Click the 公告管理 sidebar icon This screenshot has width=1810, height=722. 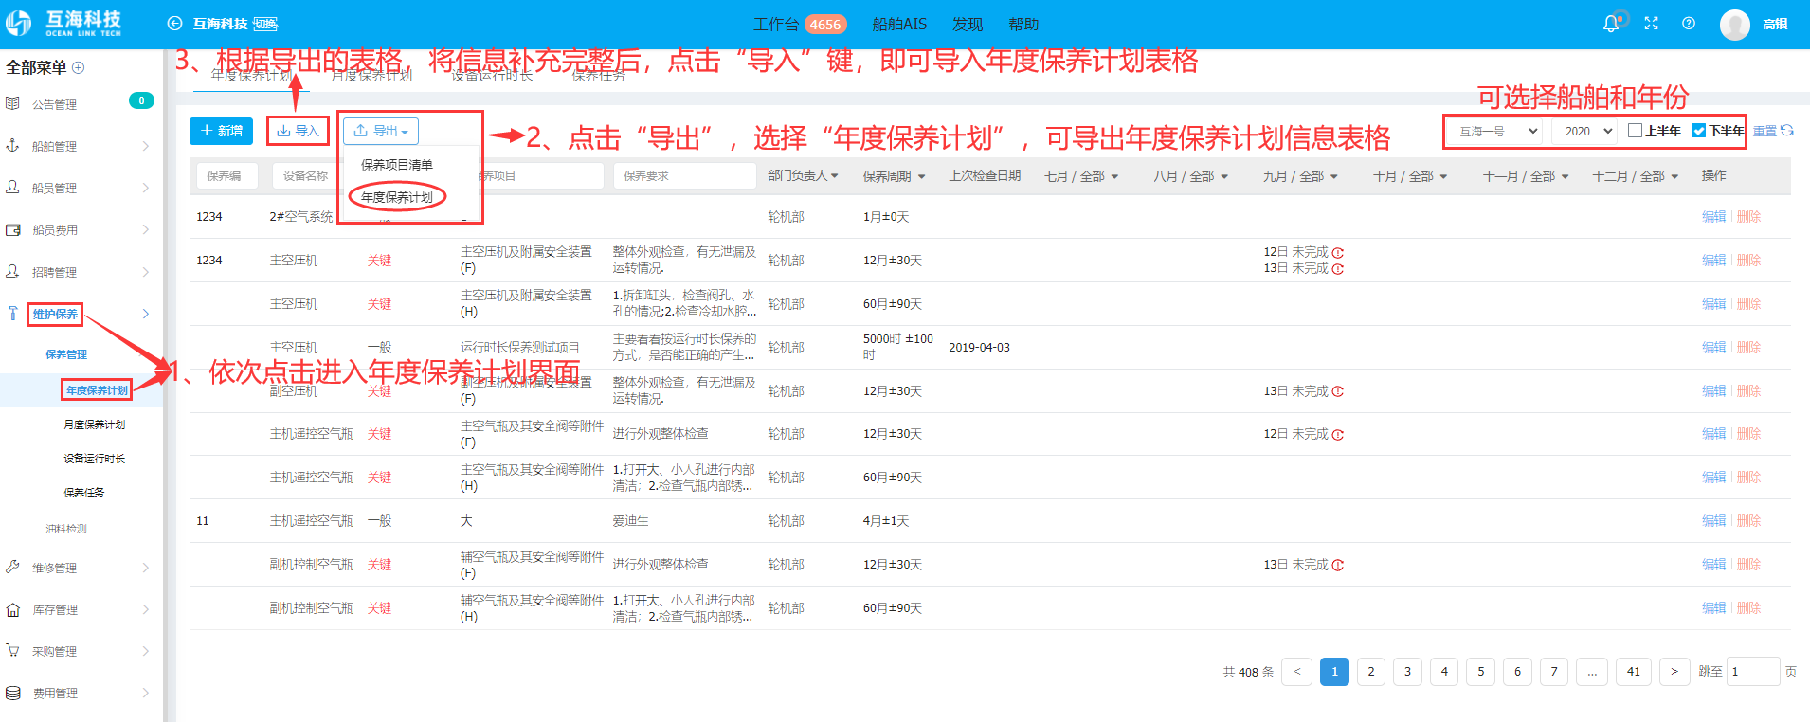(12, 103)
